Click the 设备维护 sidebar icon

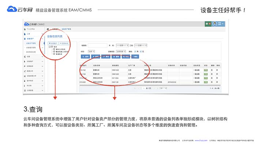[25, 61]
